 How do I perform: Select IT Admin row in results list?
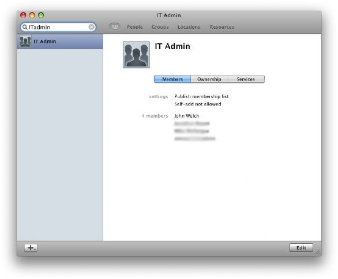coord(60,42)
